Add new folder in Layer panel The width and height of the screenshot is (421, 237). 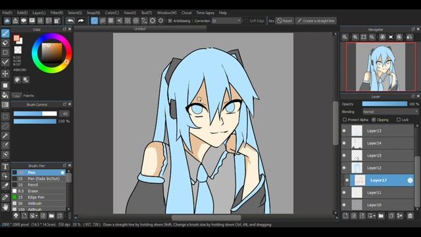(381, 215)
